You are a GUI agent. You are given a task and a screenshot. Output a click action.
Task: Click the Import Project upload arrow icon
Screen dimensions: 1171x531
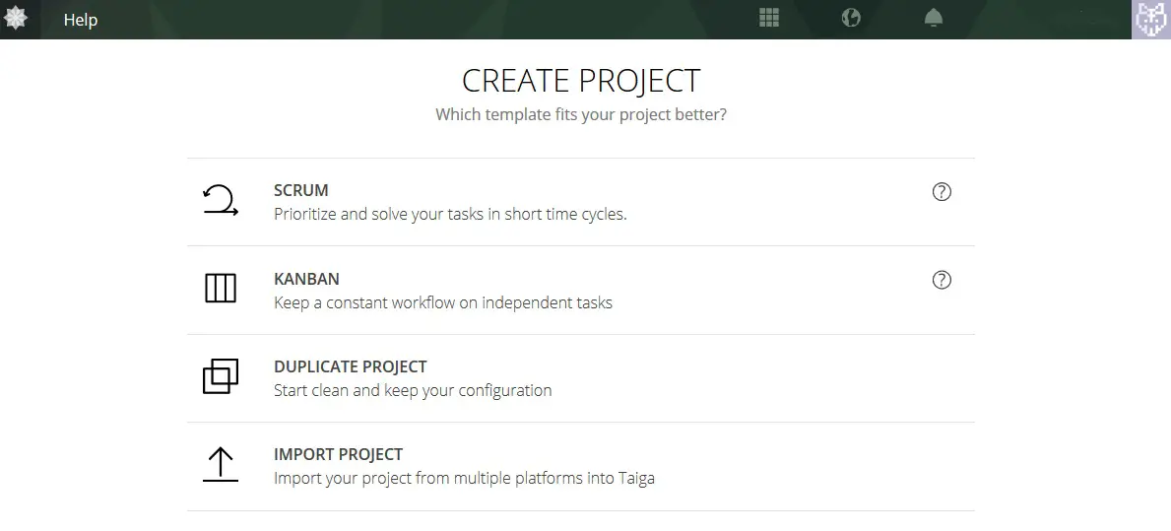(220, 464)
